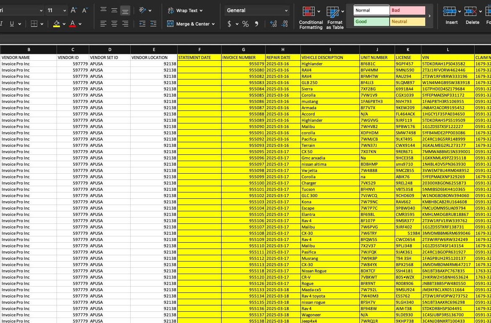Image resolution: width=491 pixels, height=323 pixels.
Task: Select the license cell FL464ACK
Action: pos(408,114)
